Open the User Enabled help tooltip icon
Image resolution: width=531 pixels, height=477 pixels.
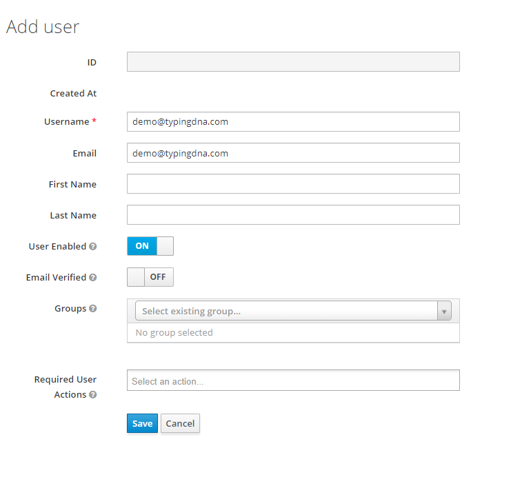click(93, 247)
